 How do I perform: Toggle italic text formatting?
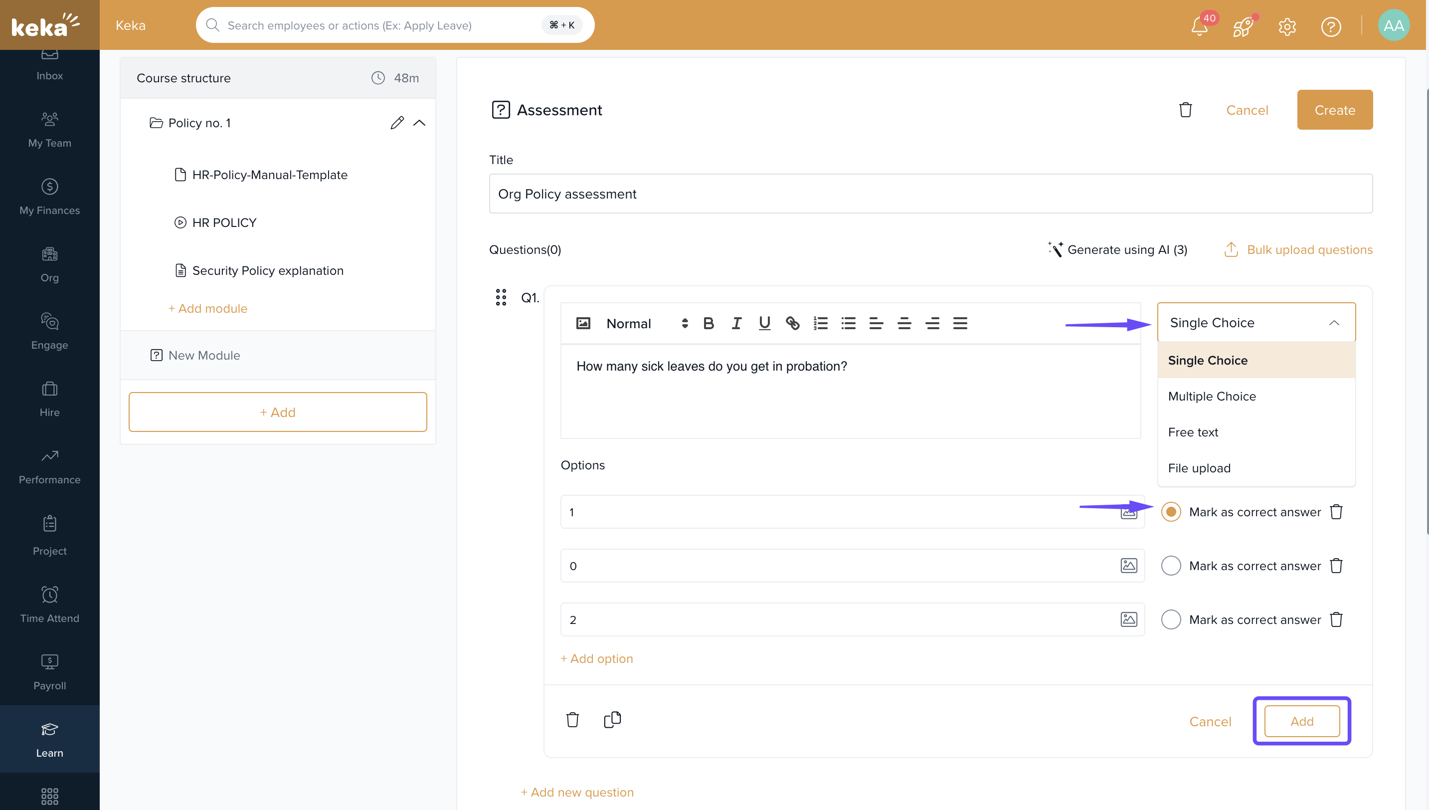(x=736, y=323)
